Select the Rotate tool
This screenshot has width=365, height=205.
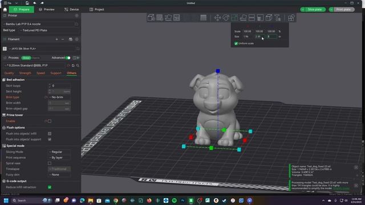226,18
